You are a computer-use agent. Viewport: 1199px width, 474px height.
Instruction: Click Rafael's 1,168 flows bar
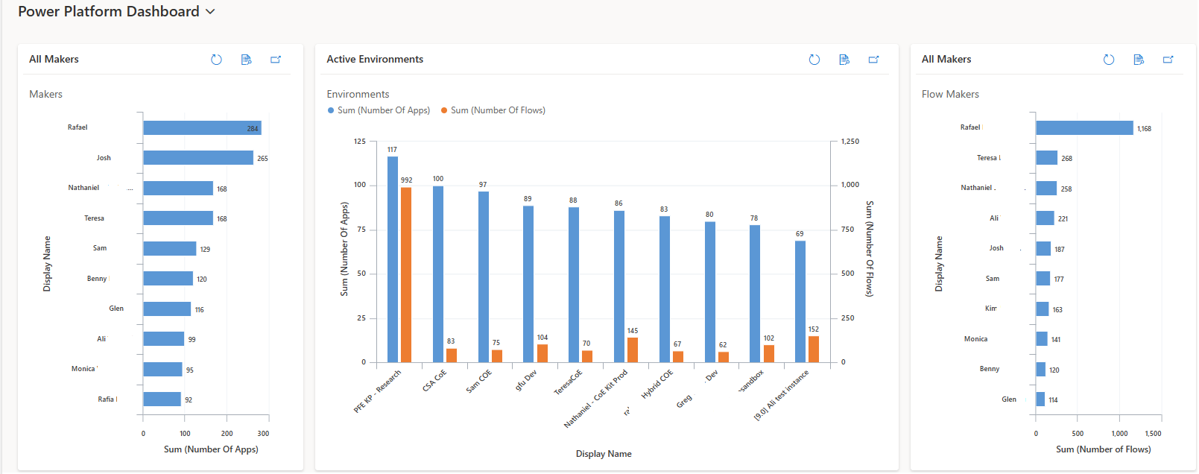tap(1084, 128)
